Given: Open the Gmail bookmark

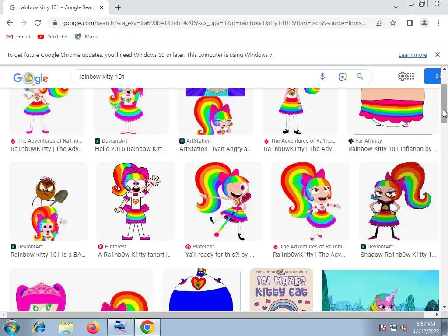Looking at the screenshot, I should [18, 37].
